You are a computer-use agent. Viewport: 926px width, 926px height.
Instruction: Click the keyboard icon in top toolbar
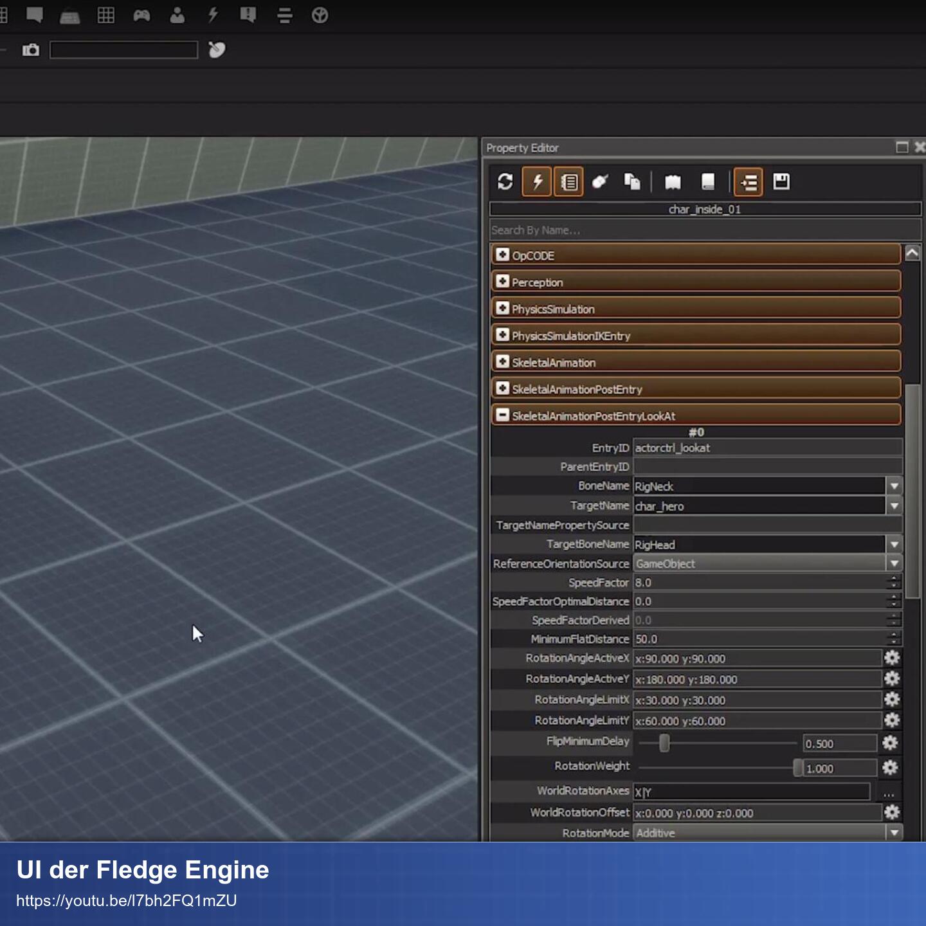click(x=70, y=15)
